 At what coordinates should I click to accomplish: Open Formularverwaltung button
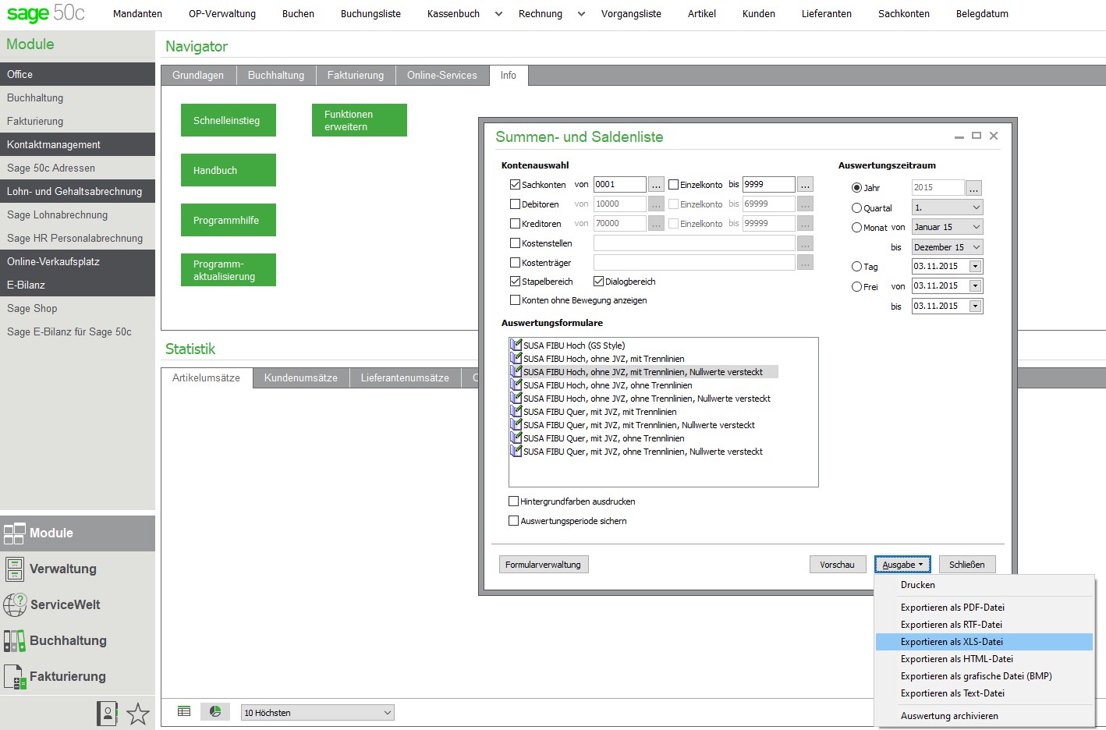click(543, 565)
